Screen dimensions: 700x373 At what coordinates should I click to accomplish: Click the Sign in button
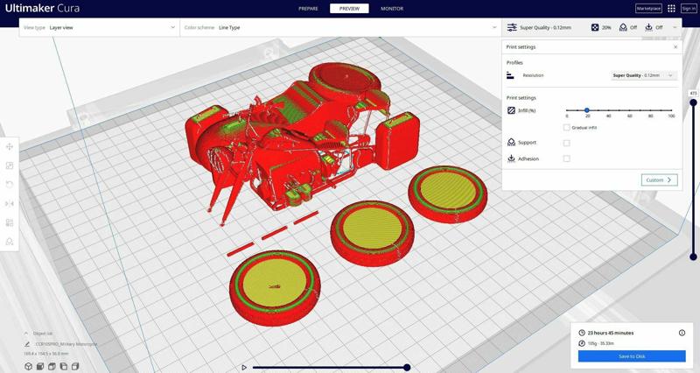(x=689, y=9)
